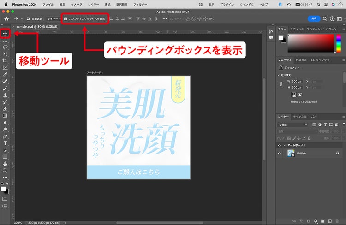Select the Rectangle shape tool

click(5, 157)
